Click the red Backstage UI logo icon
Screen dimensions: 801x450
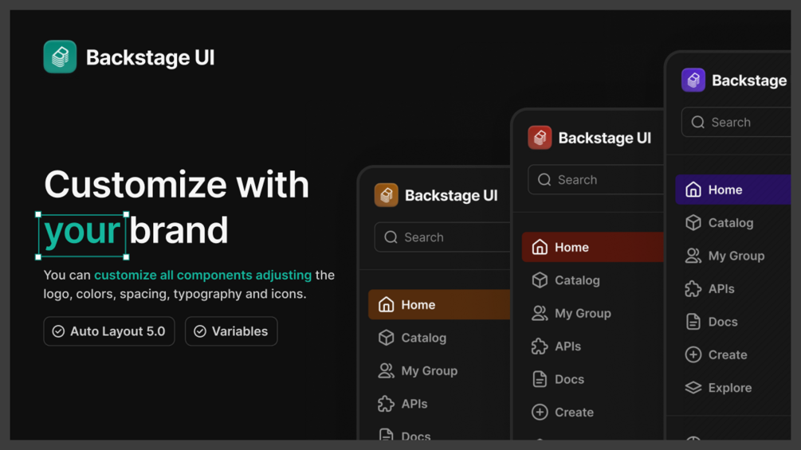pos(540,138)
